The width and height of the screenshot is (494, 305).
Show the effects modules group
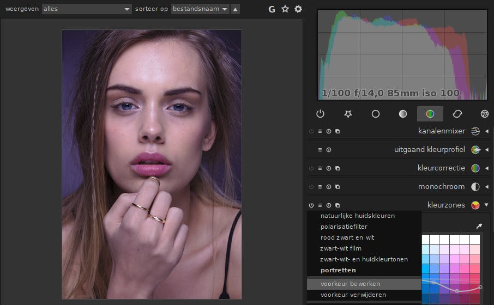coord(484,114)
